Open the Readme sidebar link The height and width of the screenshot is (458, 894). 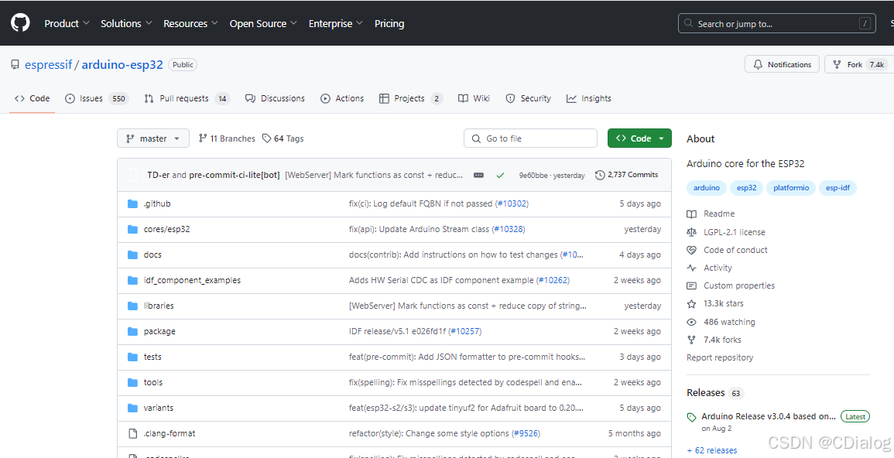(x=711, y=214)
